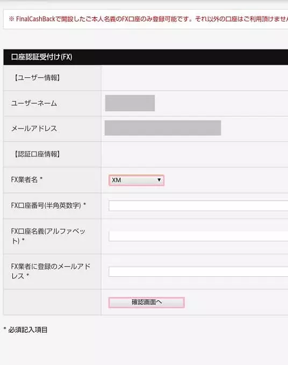288x365 pixels.
Task: Click the masked メールアドレス value box
Action: [x=163, y=128]
